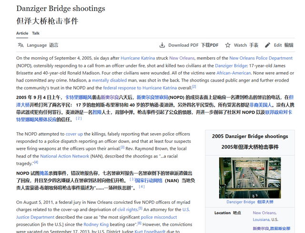Image resolution: width=305 pixels, height=233 pixels.
Task: Open the civil rights link
Action: tap(127, 209)
